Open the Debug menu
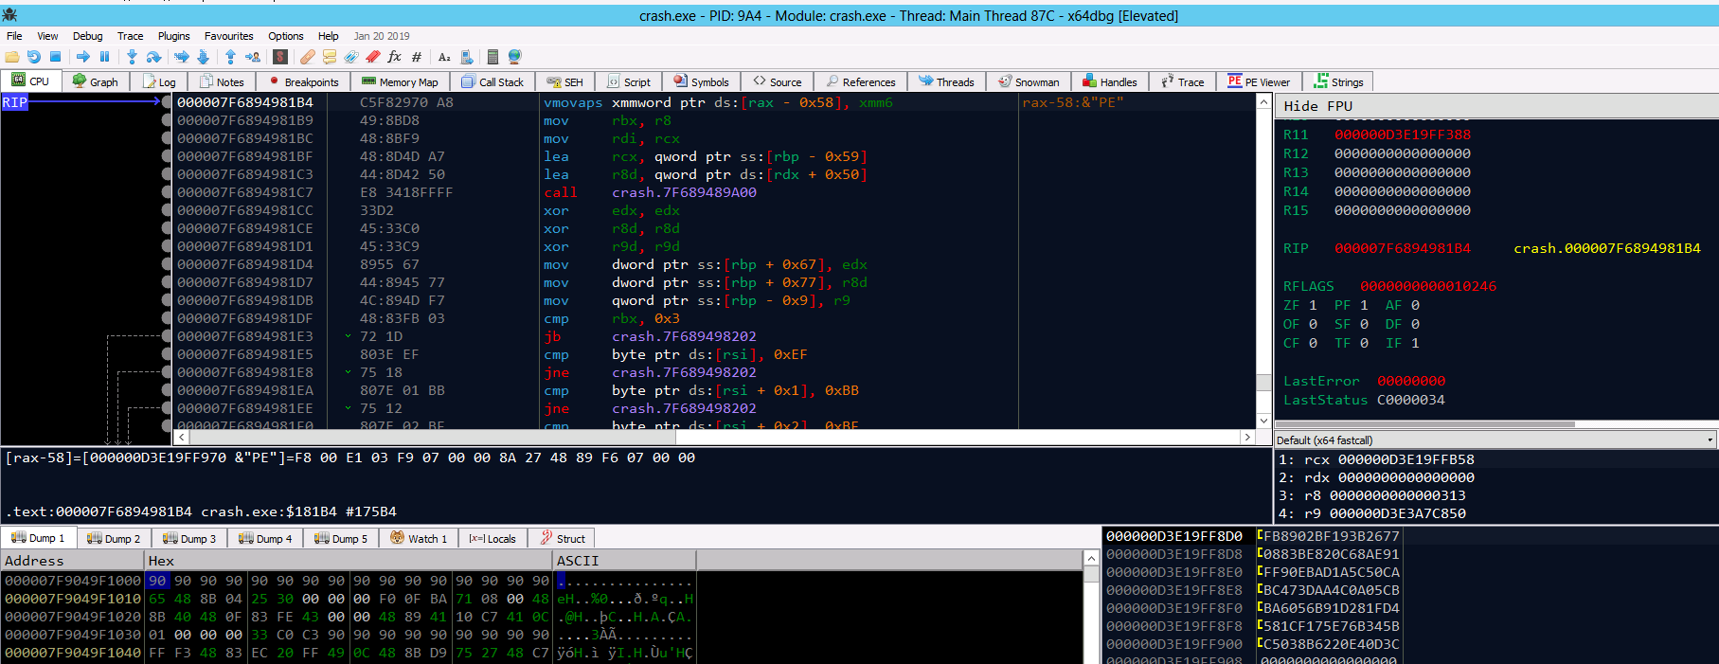The height and width of the screenshot is (664, 1719). pos(87,36)
